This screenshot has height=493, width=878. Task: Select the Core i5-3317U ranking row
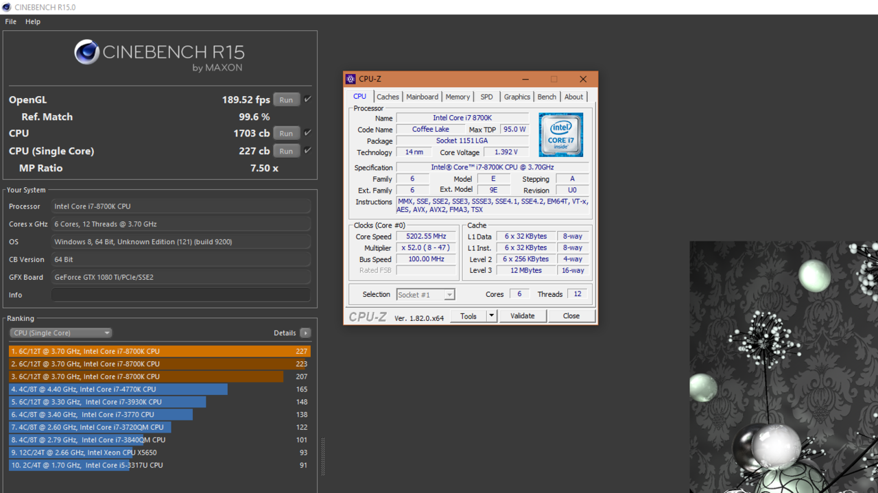(x=160, y=466)
